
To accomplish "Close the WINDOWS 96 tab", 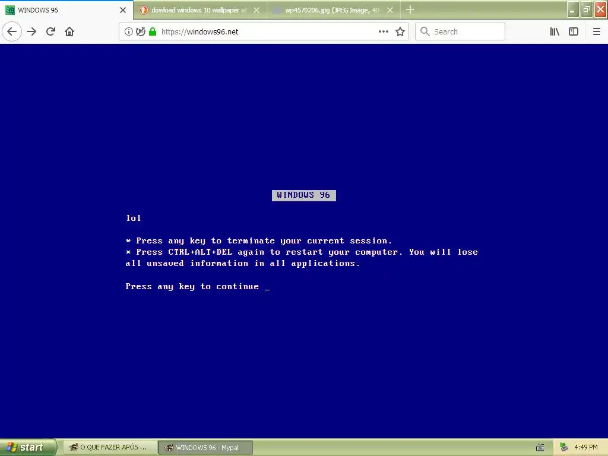I will click(123, 10).
